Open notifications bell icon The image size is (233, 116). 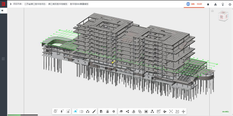pyautogui.click(x=208, y=4)
